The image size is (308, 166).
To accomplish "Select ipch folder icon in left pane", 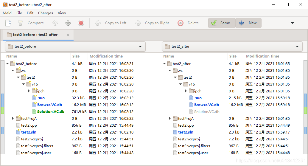I will pos(34,91).
